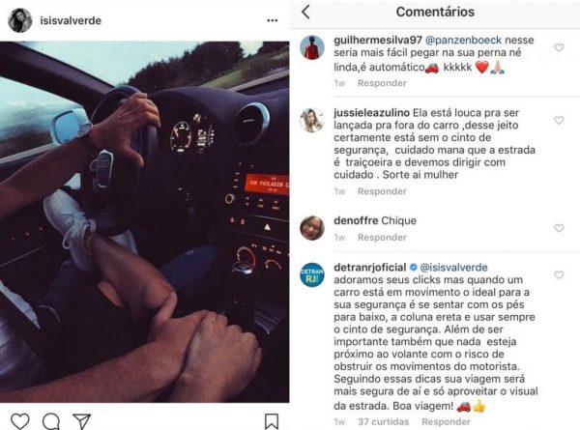
Task: Save post with the bookmark icon
Action: tap(272, 421)
